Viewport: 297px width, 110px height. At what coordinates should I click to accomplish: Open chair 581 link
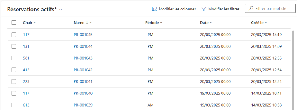point(26,58)
